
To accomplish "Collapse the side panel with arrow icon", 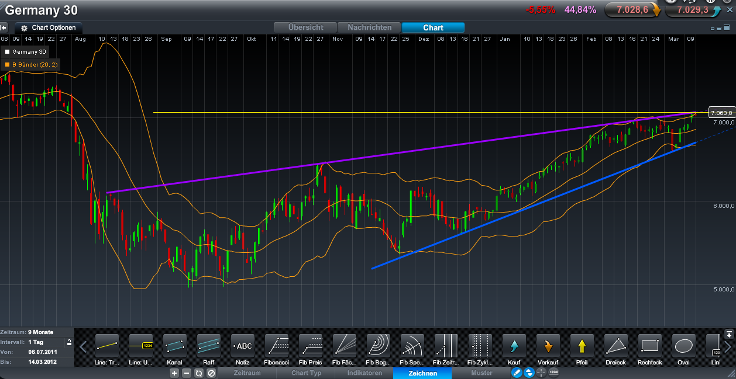I will 4,27.
